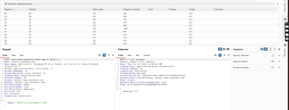
Task: Grab the results table scrollbar thumb
Action: (x=278, y=25)
